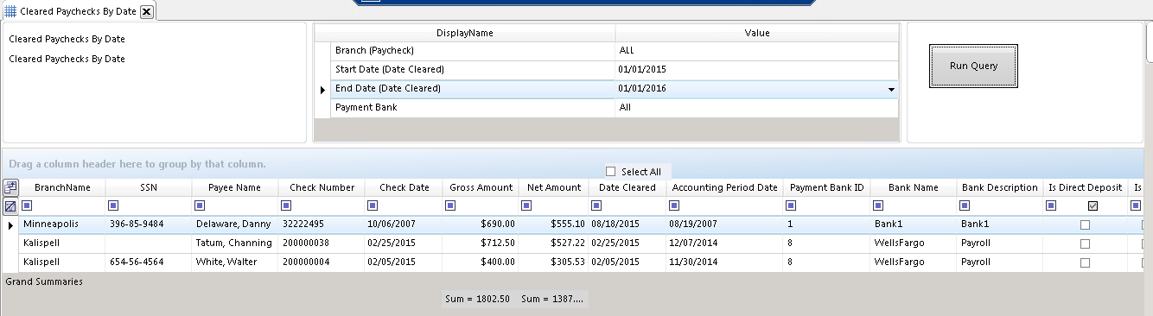Sort by SSN column header
Image resolution: width=1153 pixels, height=316 pixels.
pyautogui.click(x=149, y=187)
